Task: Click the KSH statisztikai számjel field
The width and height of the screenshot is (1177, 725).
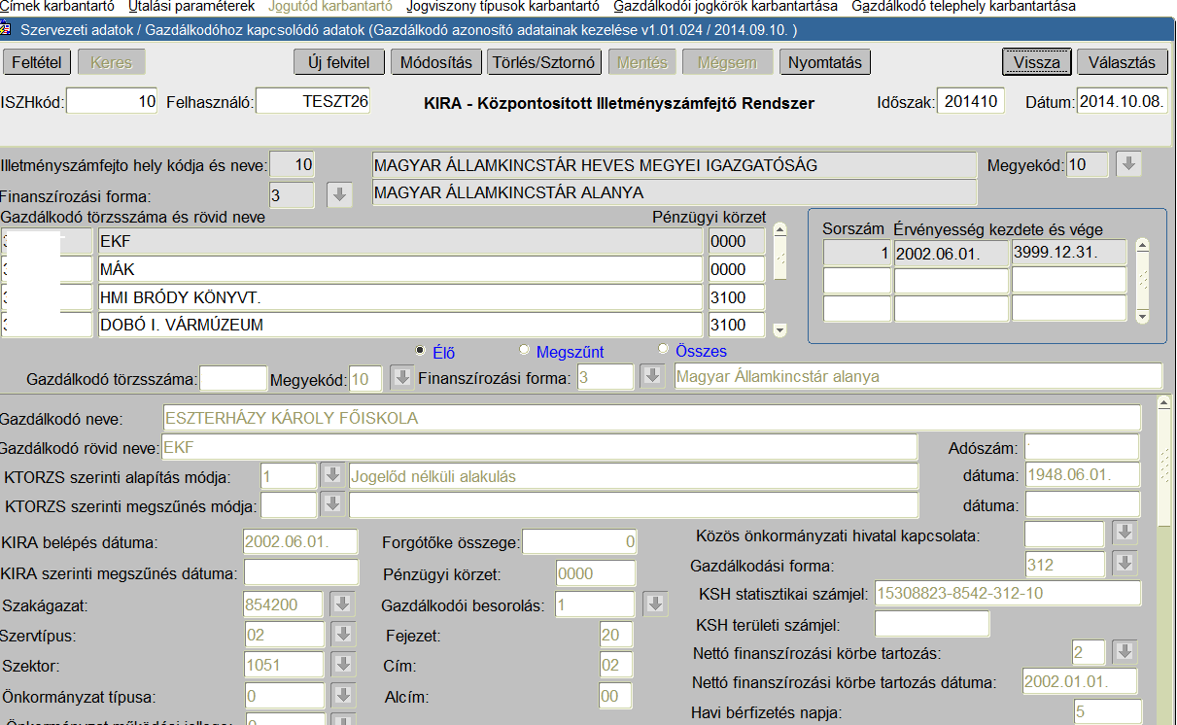Action: coord(1007,593)
